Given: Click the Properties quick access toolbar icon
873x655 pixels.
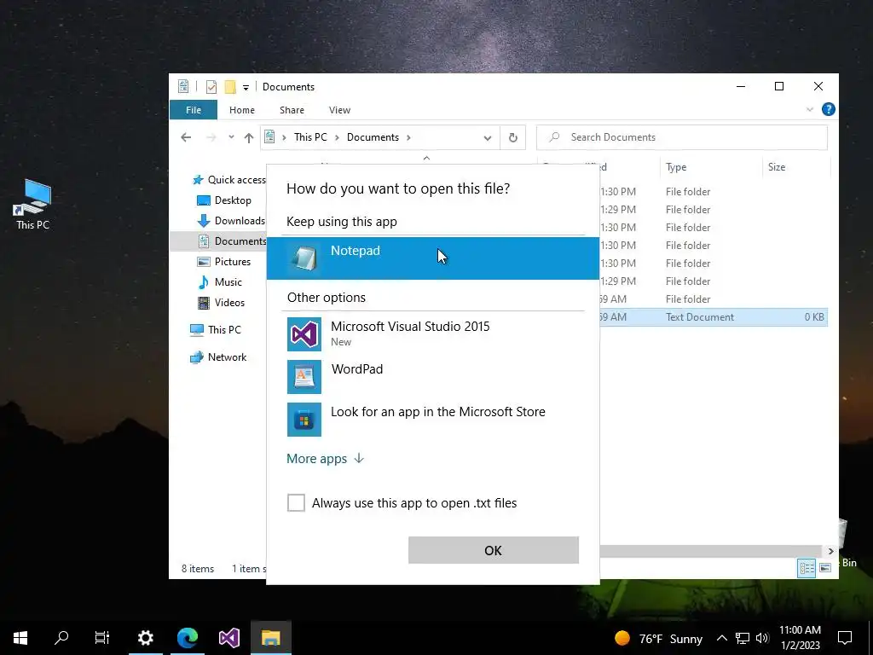Looking at the screenshot, I should tap(211, 87).
